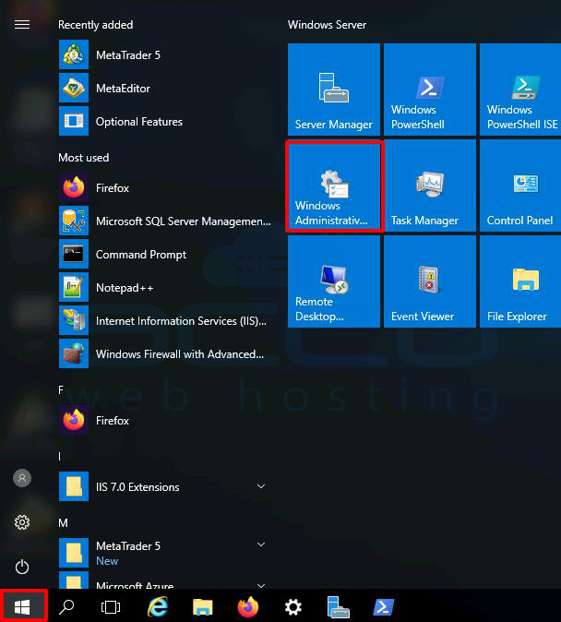
Task: Open Settings from Start menu sidebar
Action: click(22, 522)
